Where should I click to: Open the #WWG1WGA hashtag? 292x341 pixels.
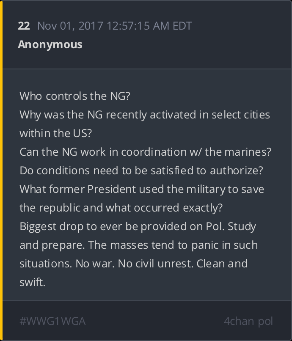point(52,321)
